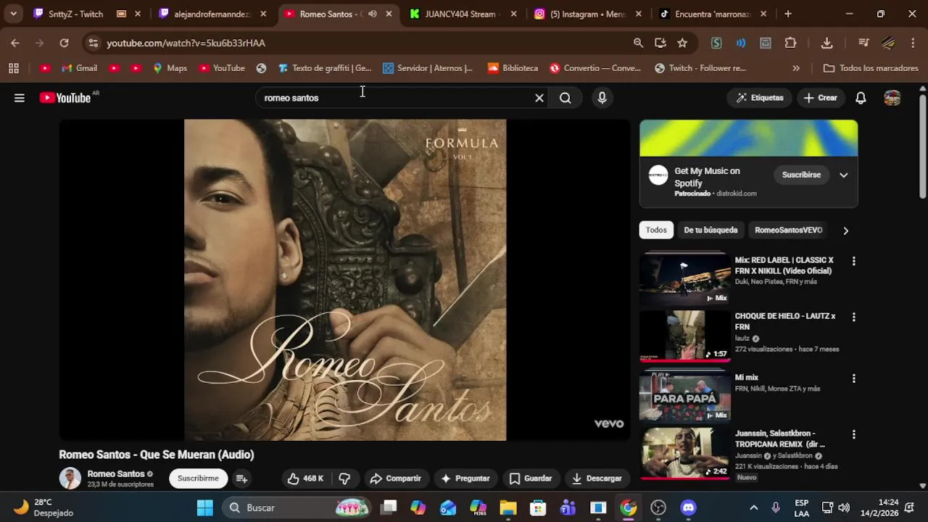
Task: Open the Windows Start menu
Action: point(205,507)
